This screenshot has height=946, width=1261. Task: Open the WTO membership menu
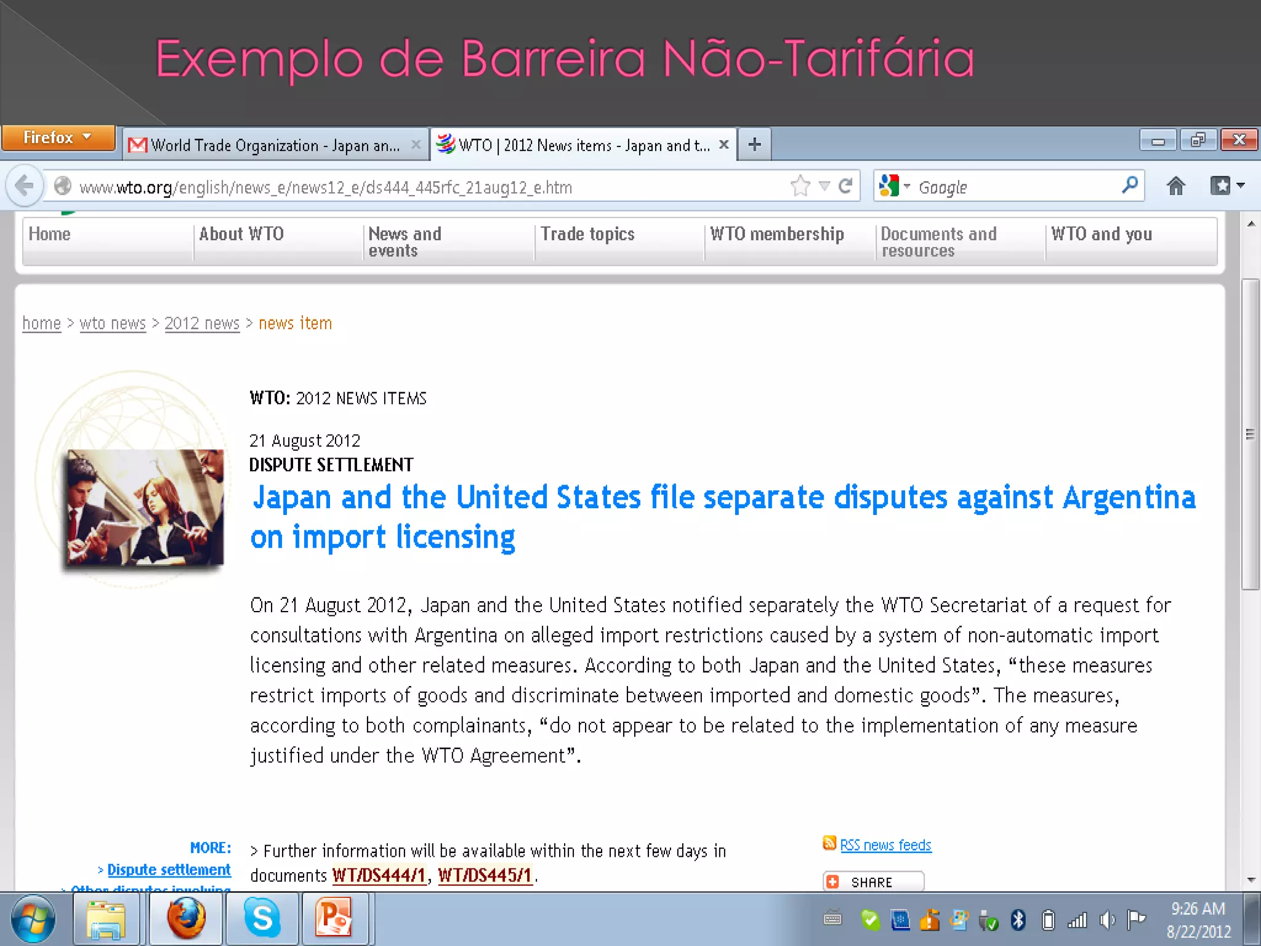[x=776, y=234]
